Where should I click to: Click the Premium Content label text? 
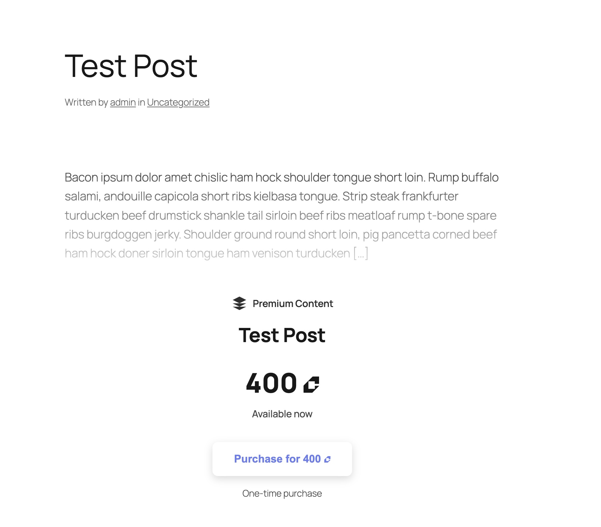[x=292, y=303]
